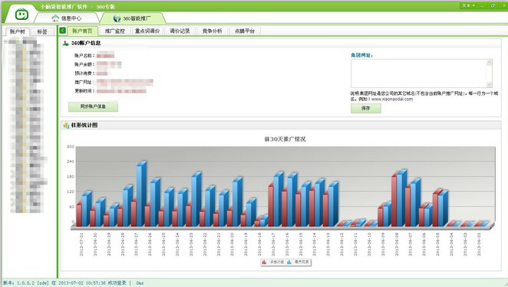Open the 点睛平台 sub-tab
Viewport: 508px width, 287px height.
(245, 31)
